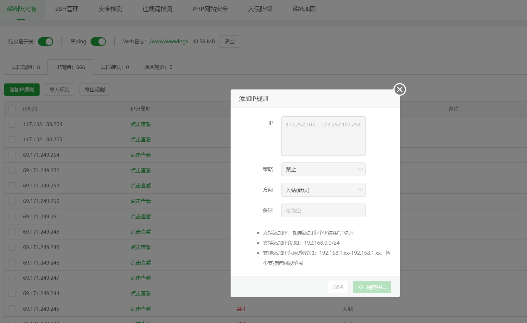This screenshot has width=527, height=323.
Task: Check the box for 69.171.249.245
Action: coord(12,309)
